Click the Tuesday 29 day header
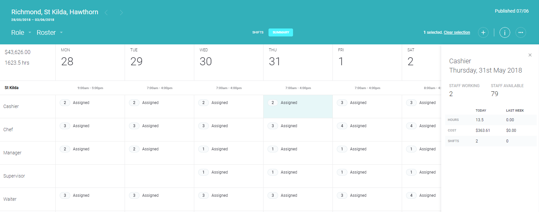 coord(159,62)
